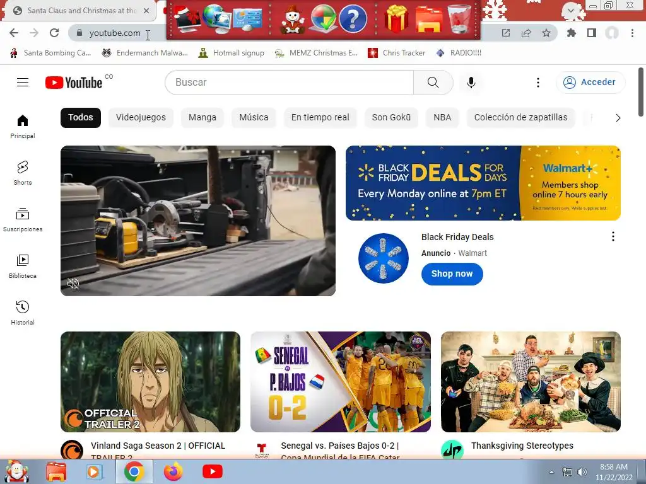Screen dimensions: 646x484
Task: Close the Santa Claus browser tab
Action: point(146,11)
